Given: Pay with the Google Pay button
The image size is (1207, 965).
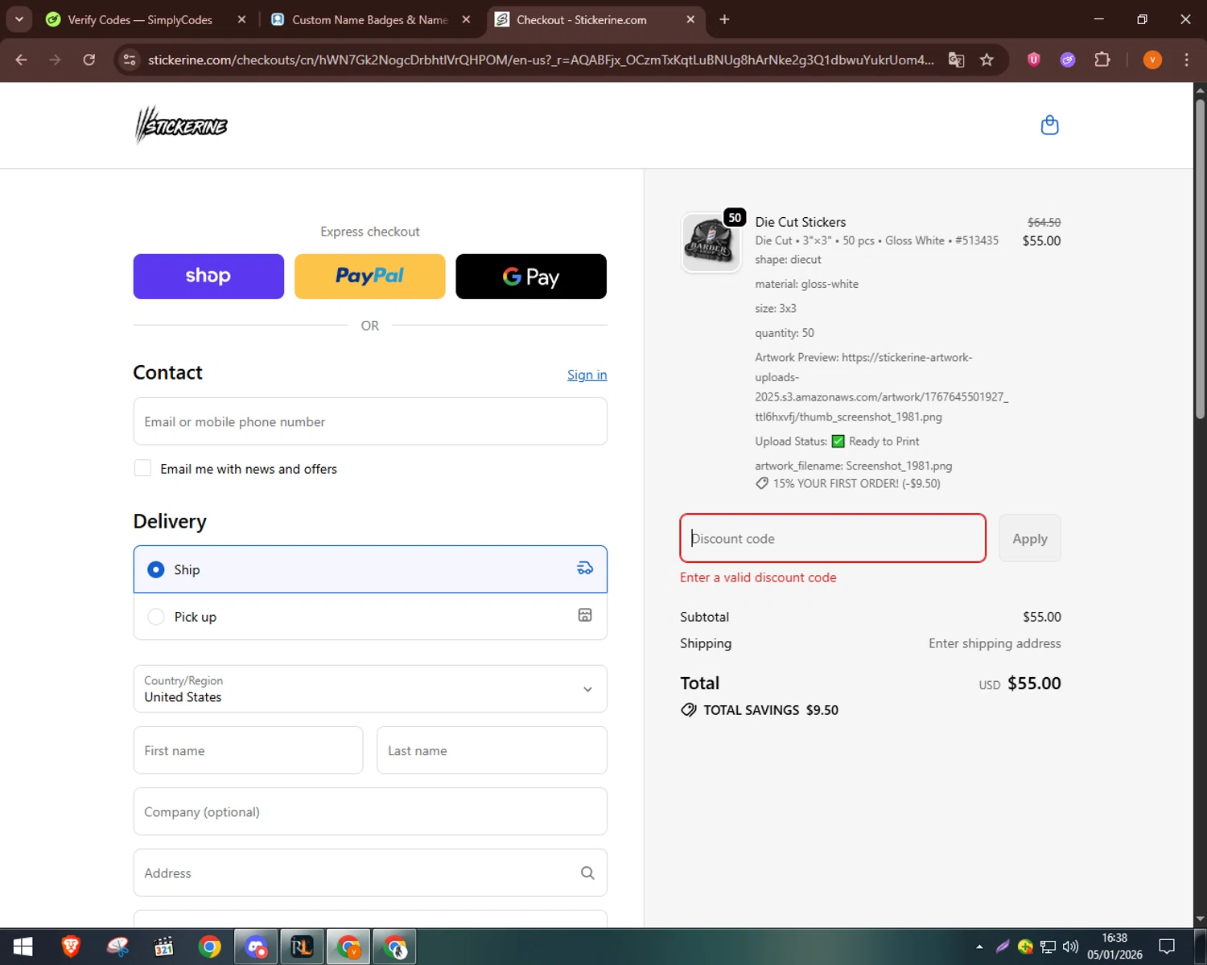Looking at the screenshot, I should coord(531,277).
